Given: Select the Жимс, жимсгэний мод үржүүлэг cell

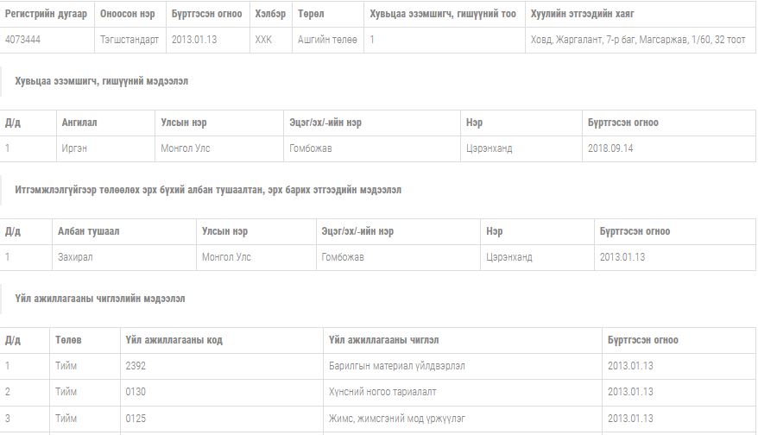Looking at the screenshot, I should (x=396, y=418).
